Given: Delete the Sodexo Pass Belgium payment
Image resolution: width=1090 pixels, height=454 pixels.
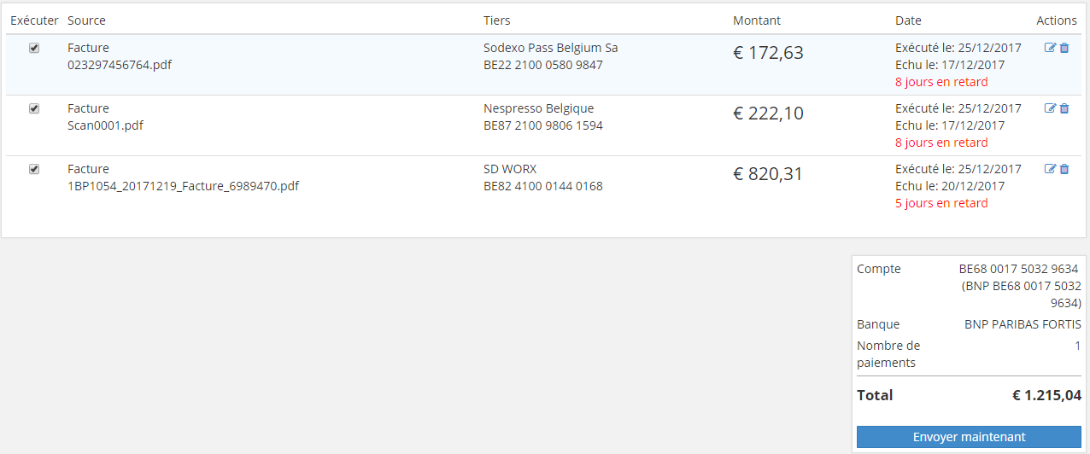Looking at the screenshot, I should coord(1064,48).
